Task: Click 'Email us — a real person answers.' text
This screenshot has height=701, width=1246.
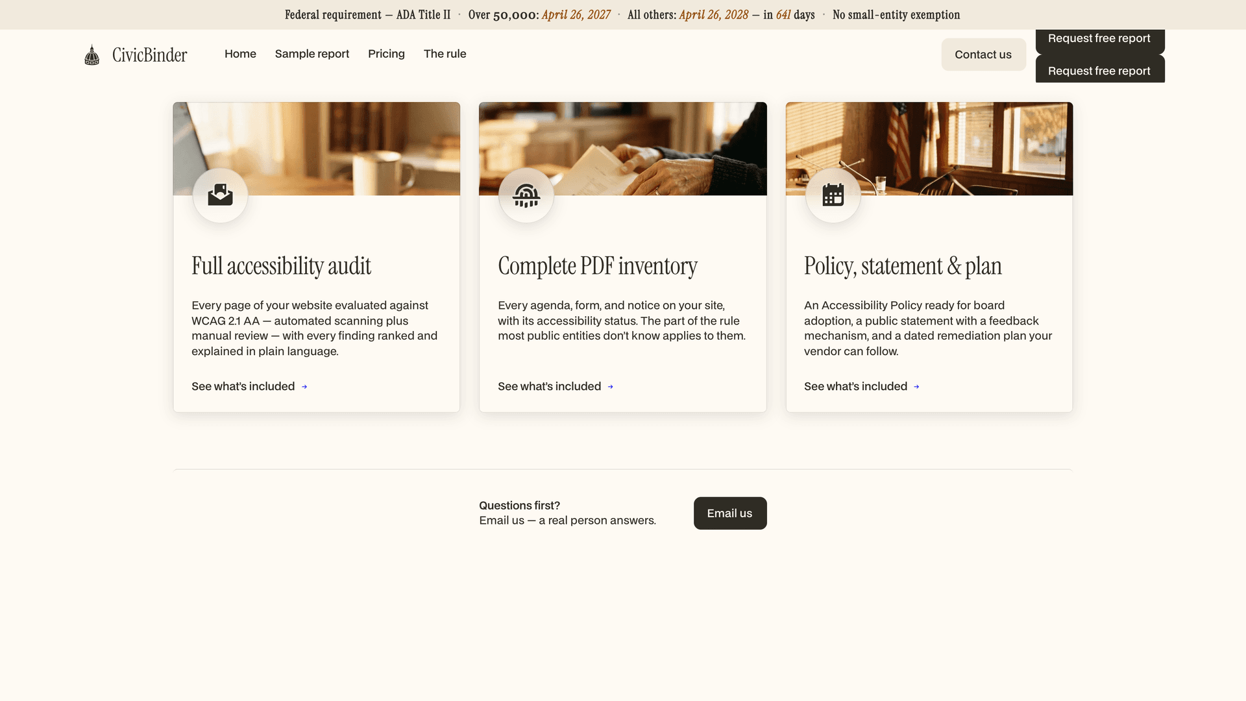Action: pos(568,521)
